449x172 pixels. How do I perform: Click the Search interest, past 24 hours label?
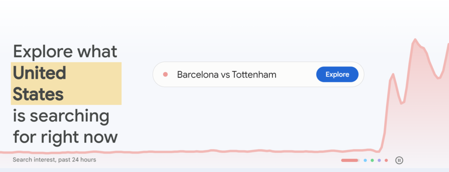tap(54, 160)
